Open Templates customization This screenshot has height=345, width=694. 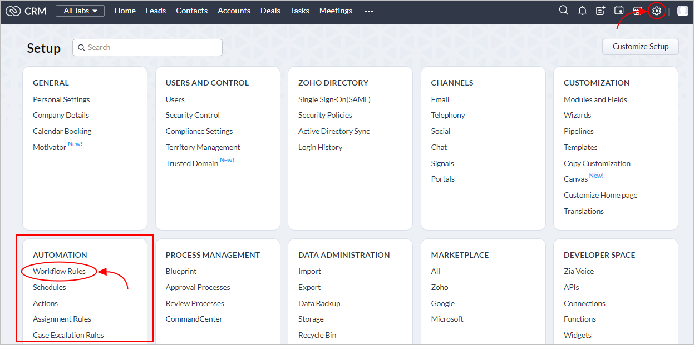click(580, 147)
